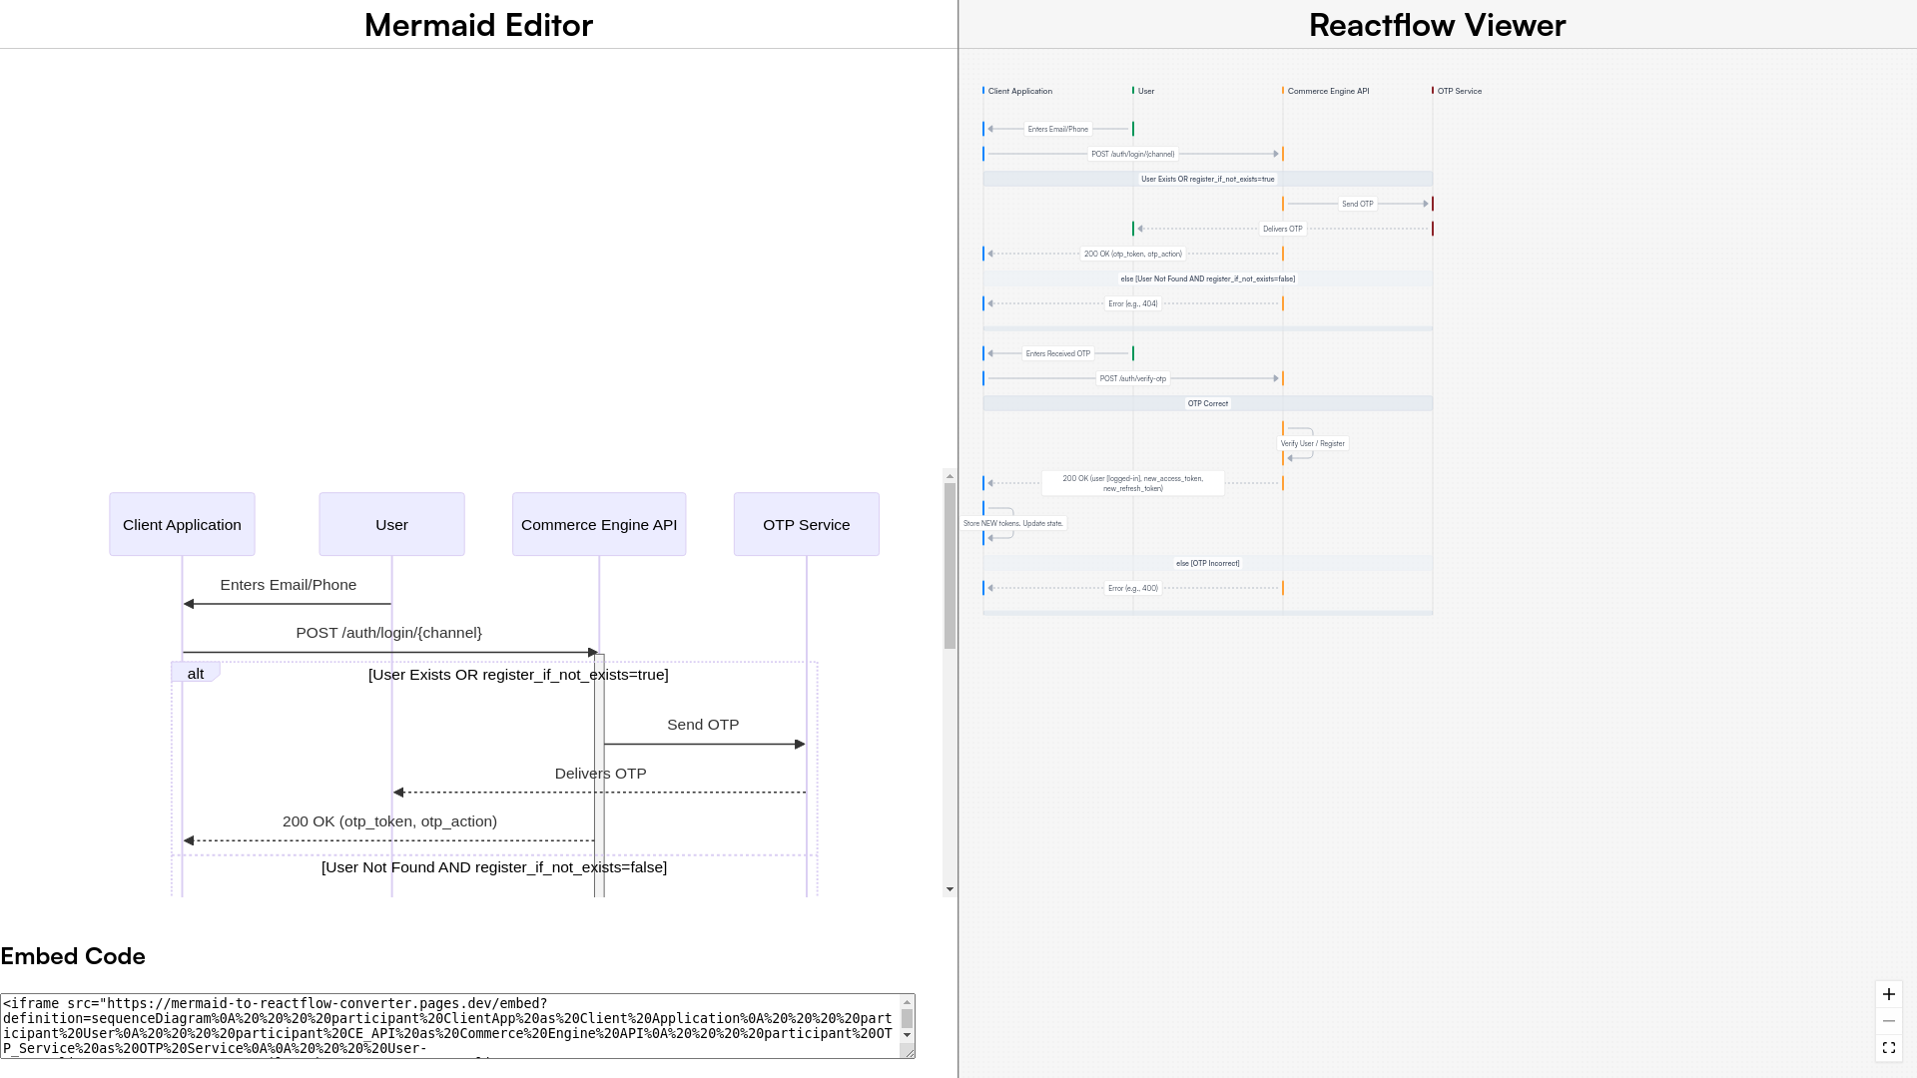
Task: Select Commerce Engine API node in Reactflow Viewer
Action: (1327, 91)
